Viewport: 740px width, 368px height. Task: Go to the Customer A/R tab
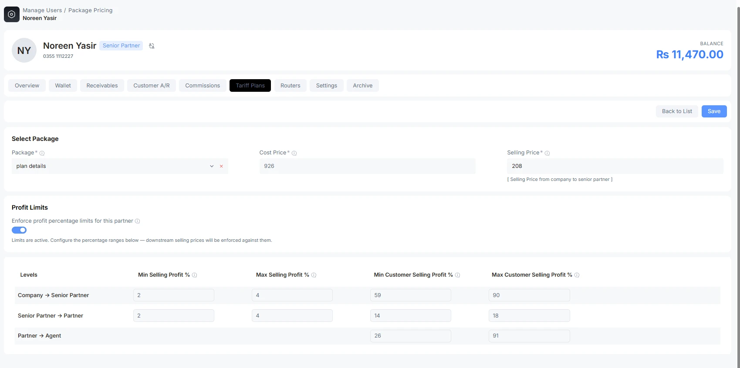click(152, 86)
